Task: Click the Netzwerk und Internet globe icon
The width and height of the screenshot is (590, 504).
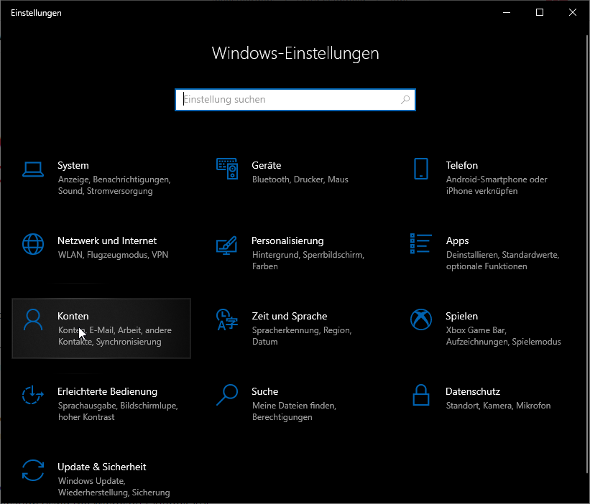Action: click(x=33, y=244)
